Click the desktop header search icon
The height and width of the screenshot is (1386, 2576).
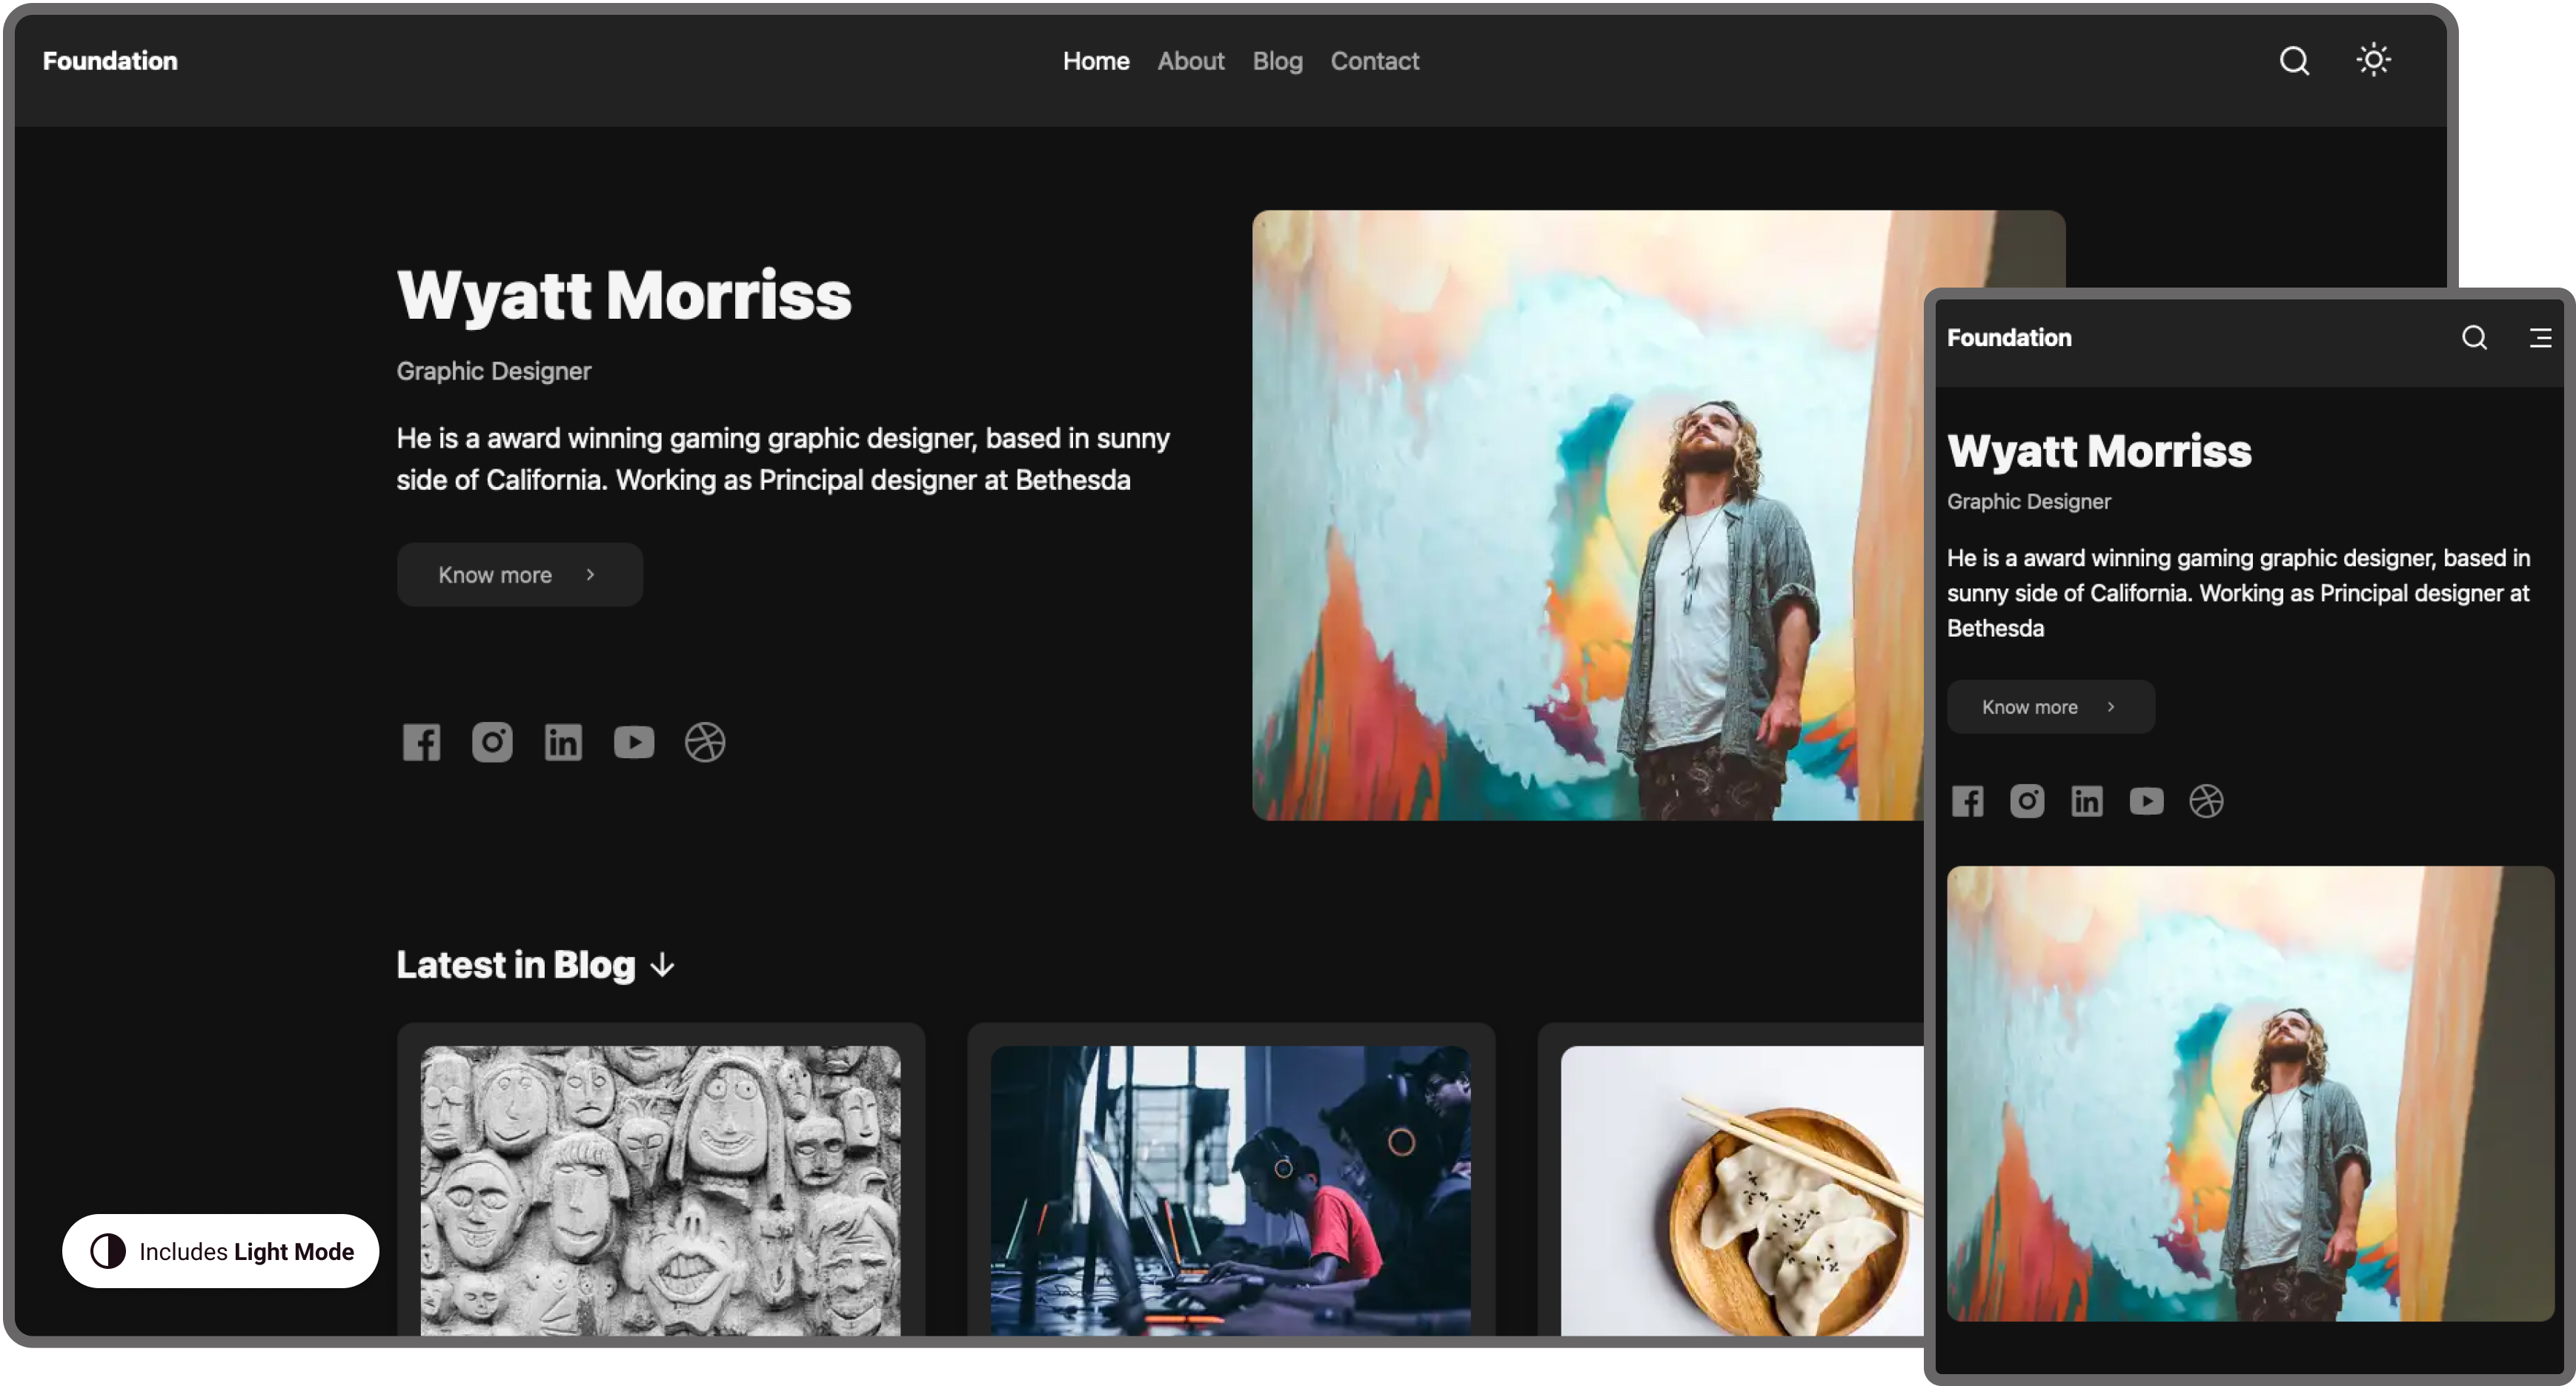click(x=2293, y=61)
